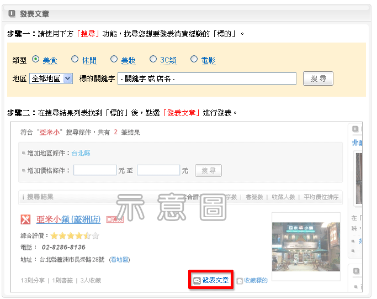Screen dimensions: 377x299
Task: Click the 發表文章 post article link
Action: [215, 280]
